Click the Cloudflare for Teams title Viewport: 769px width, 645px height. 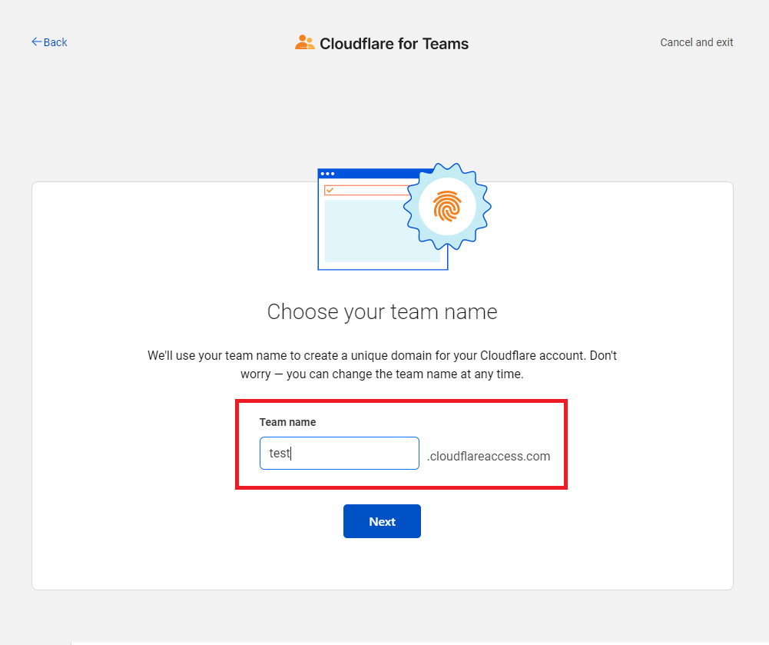(x=394, y=44)
